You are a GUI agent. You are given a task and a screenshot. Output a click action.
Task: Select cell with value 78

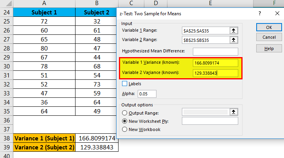(44, 66)
